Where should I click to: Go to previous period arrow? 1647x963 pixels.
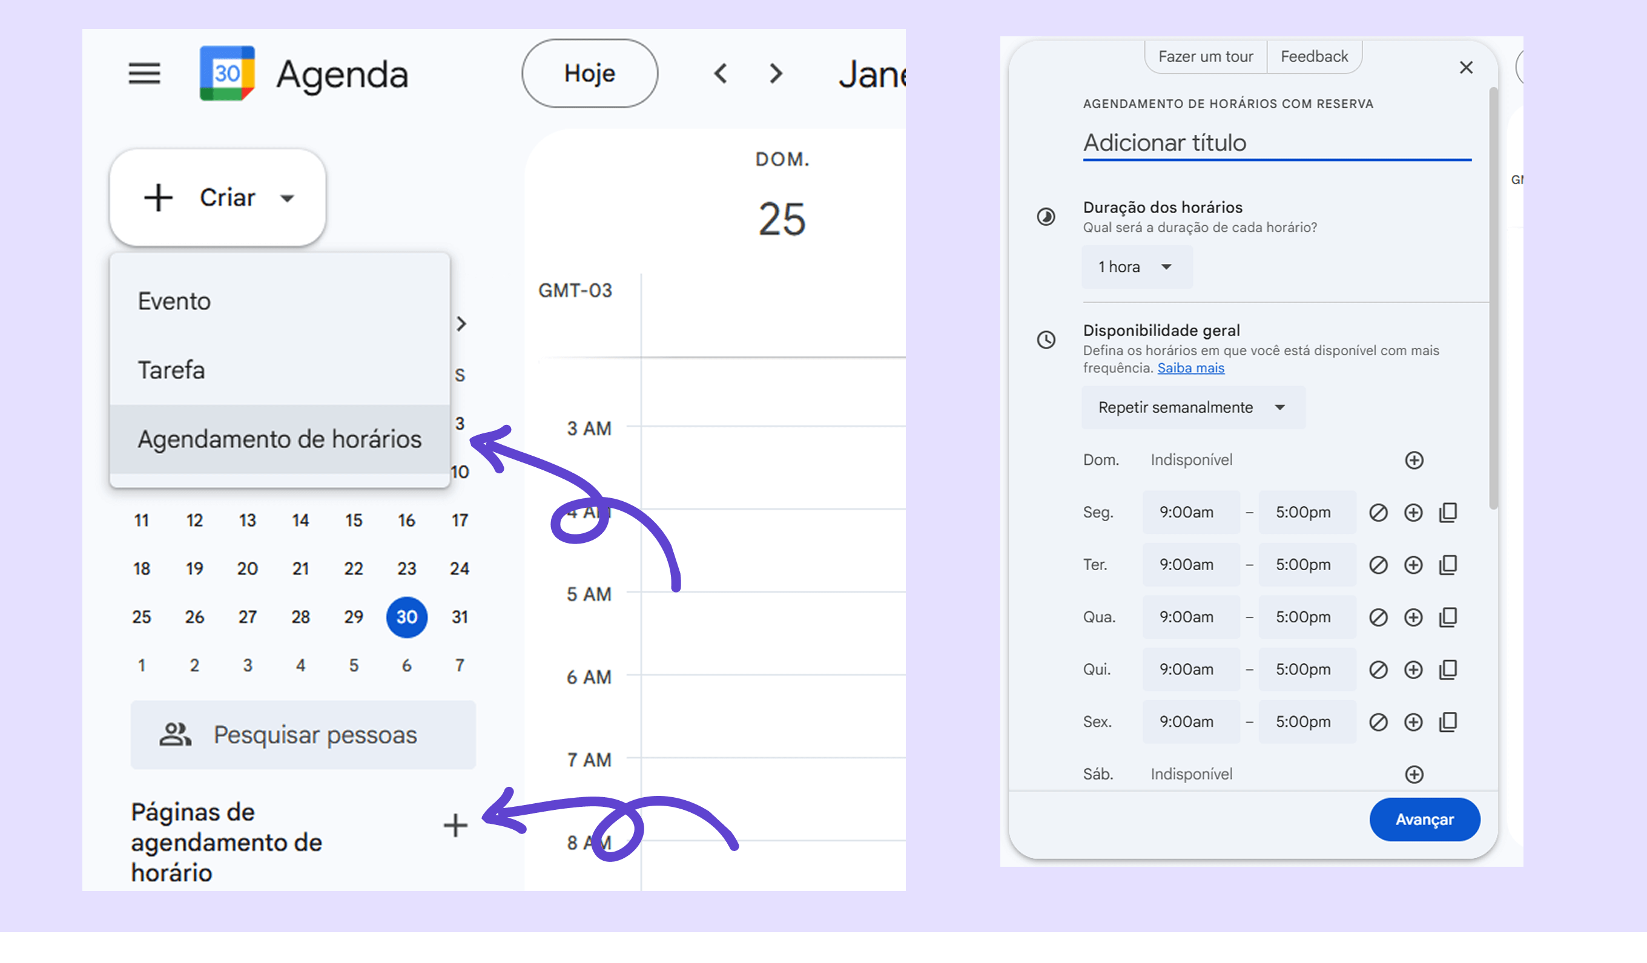(x=720, y=73)
